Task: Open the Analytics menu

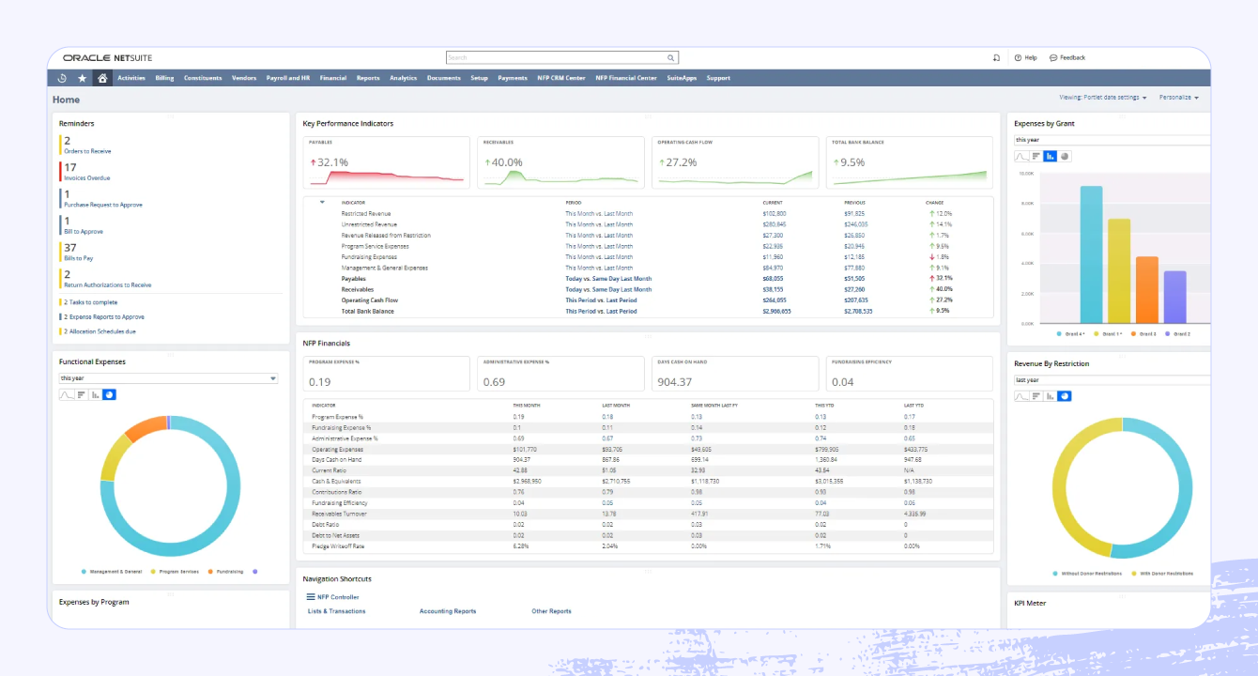Action: coord(404,79)
